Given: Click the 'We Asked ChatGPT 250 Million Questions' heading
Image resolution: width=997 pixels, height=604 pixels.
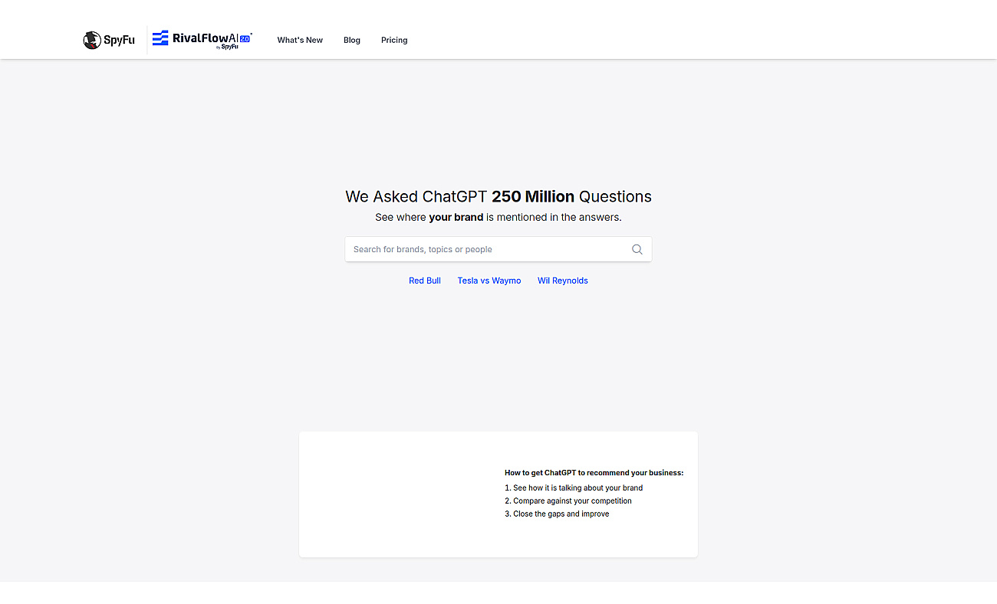Looking at the screenshot, I should [x=498, y=196].
